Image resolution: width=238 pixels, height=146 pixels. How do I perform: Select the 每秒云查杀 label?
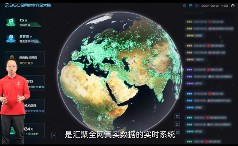coord(26,63)
